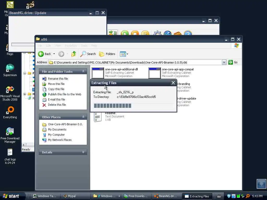Viewport: 267px width, 200px height.
Task: Open grouped Windows Explorer taskbar button
Action: point(106,196)
